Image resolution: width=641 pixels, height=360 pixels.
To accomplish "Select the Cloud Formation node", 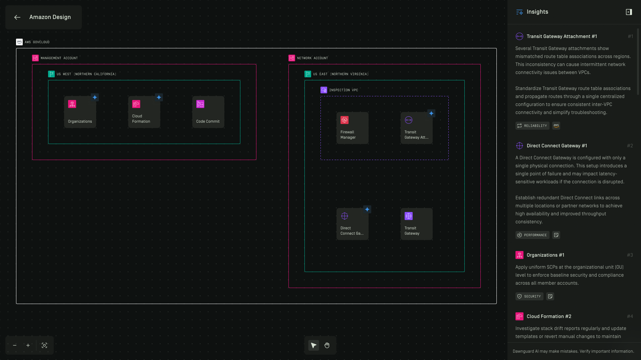I will (x=144, y=112).
